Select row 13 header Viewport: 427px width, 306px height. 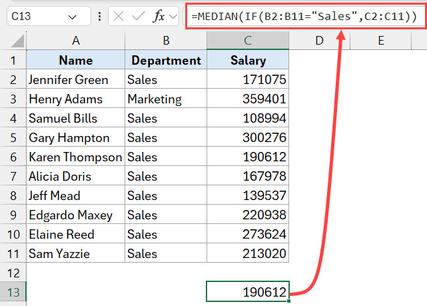(x=13, y=292)
